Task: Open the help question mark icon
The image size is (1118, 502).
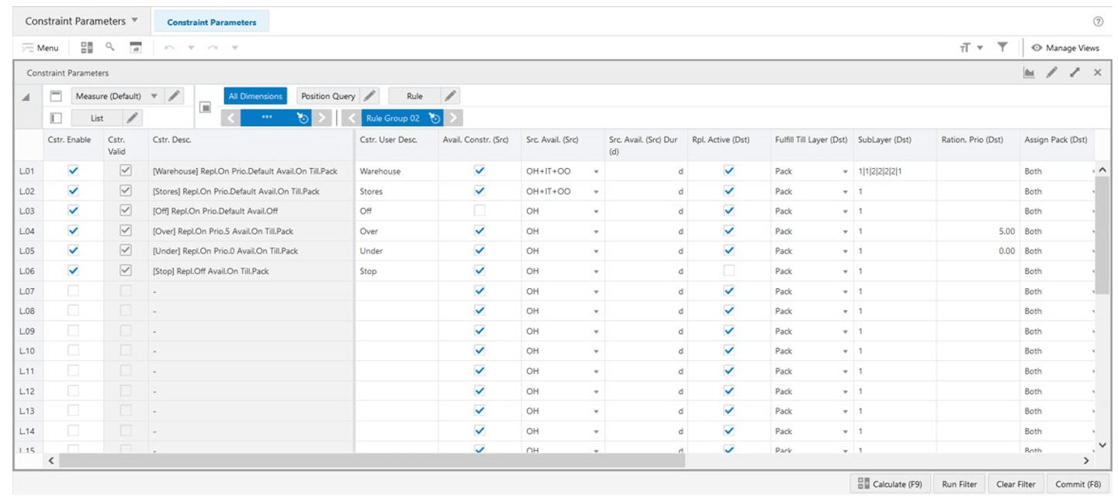Action: (x=1098, y=22)
